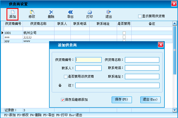This screenshot has height=118, width=178.
Task: Click the 删除 (Delete) toolbar icon
Action: tap(51, 14)
